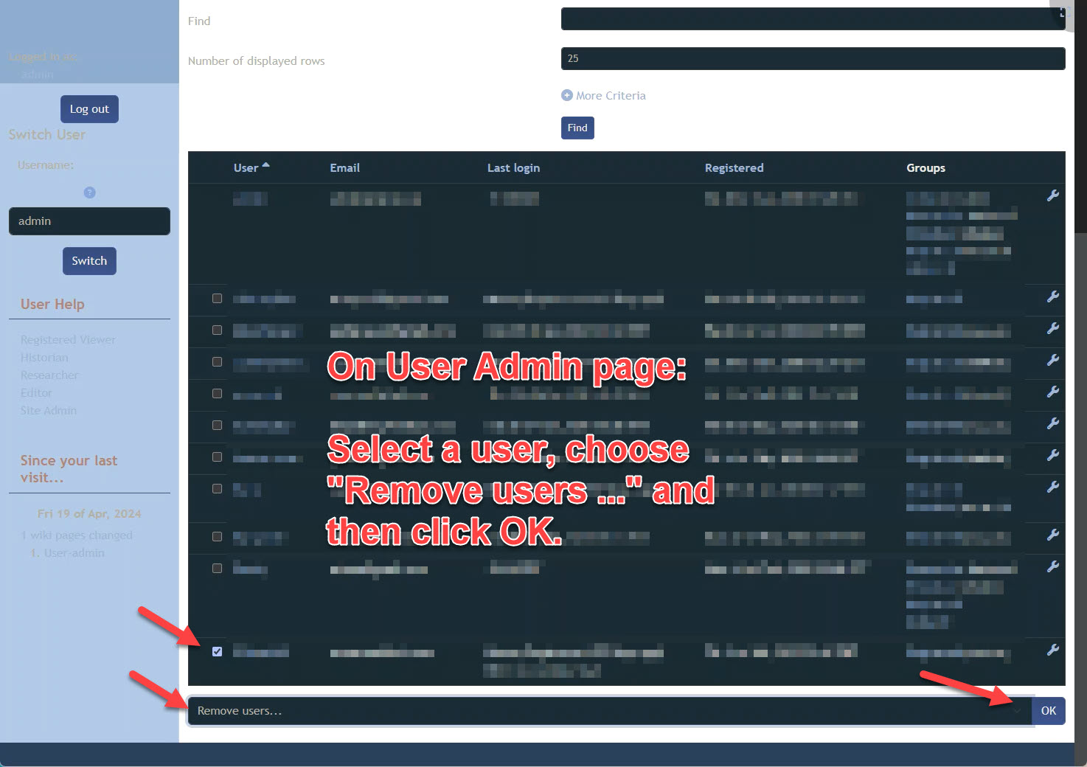1087x767 pixels.
Task: Tick the second unchecked user checkbox
Action: pyautogui.click(x=217, y=330)
